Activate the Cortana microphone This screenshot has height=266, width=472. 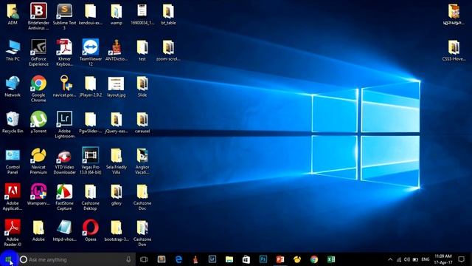(128, 259)
